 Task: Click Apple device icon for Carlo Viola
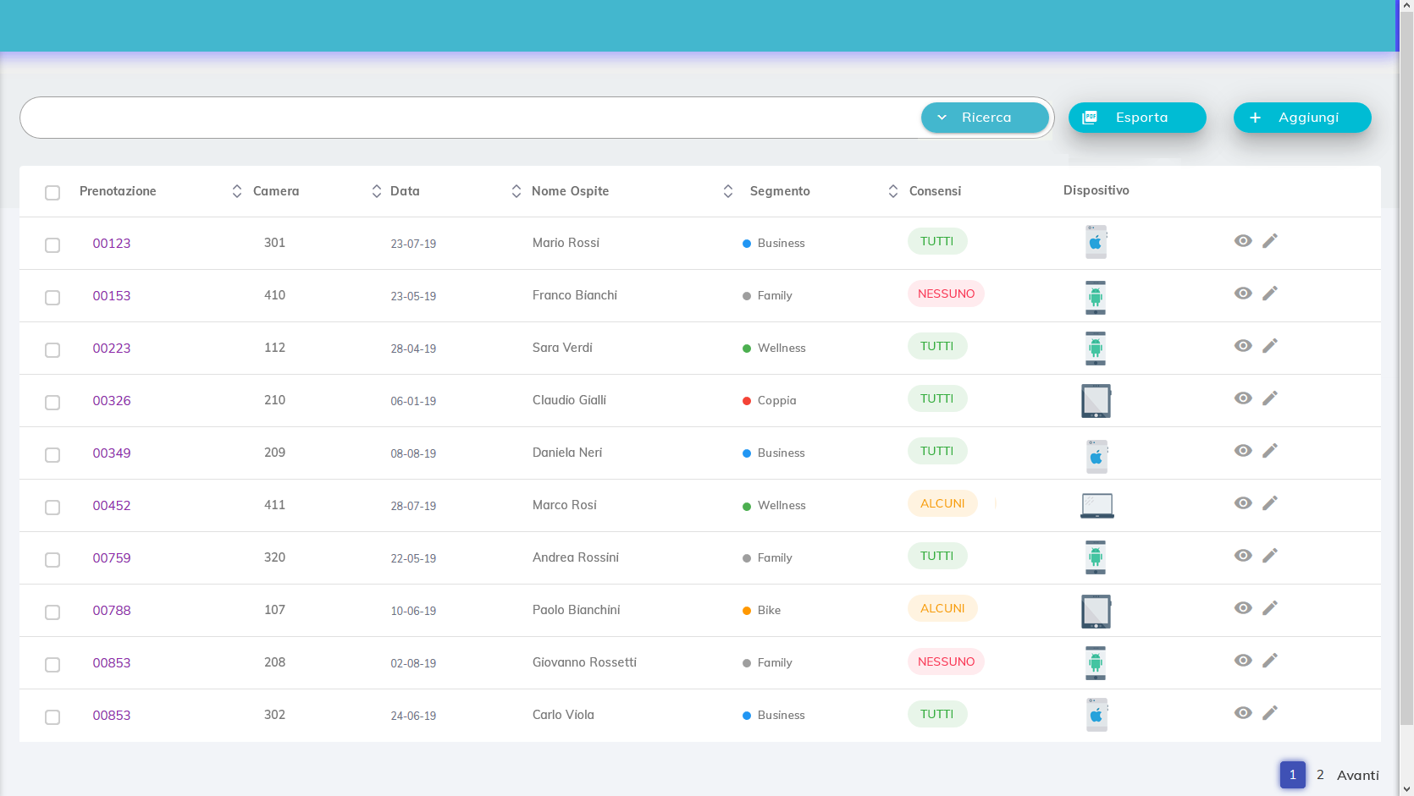[1096, 714]
